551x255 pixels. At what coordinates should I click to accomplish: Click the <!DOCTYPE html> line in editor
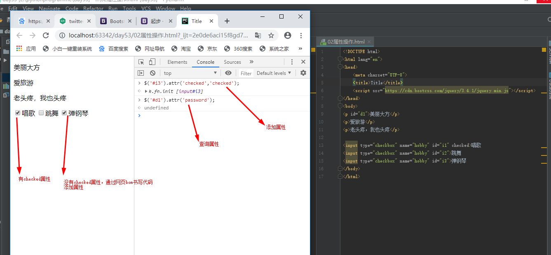tap(361, 51)
